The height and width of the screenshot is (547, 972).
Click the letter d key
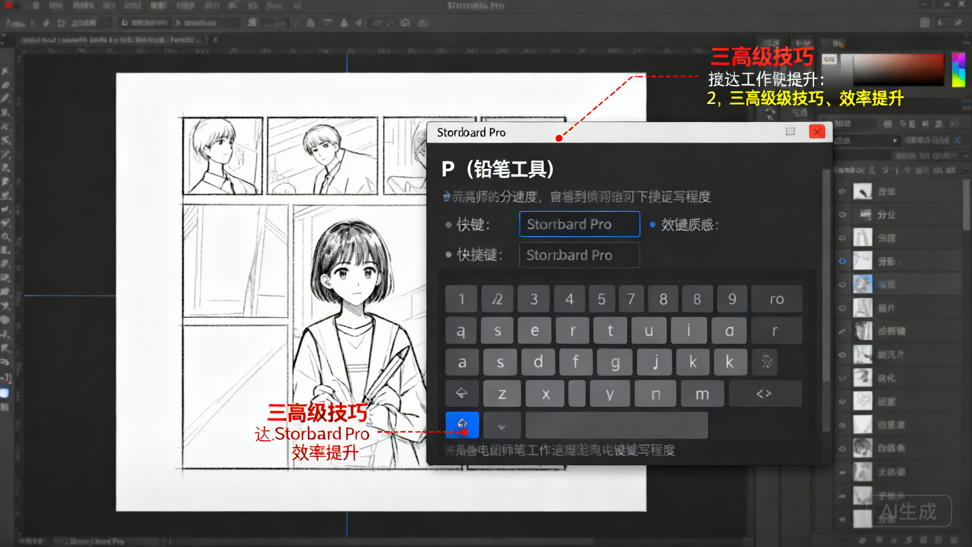(538, 362)
